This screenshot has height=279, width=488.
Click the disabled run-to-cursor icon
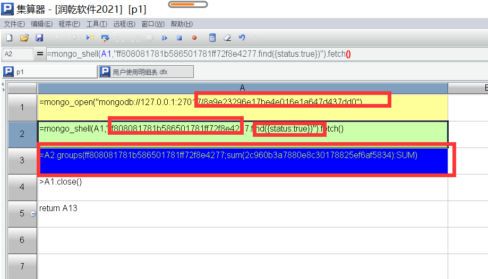point(73,38)
